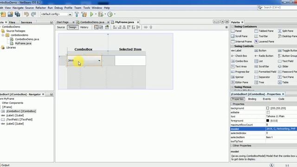This screenshot has height=167, width=297.
Task: Open the Code properties tab
Action: (281, 99)
